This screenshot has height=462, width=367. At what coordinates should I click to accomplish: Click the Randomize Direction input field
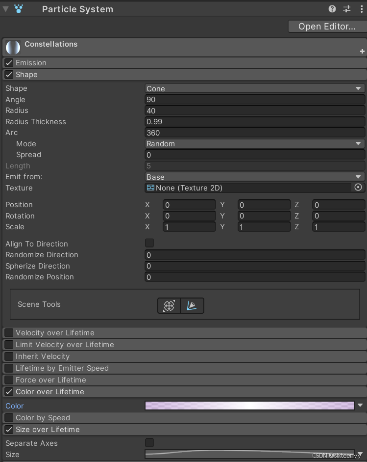click(x=255, y=255)
